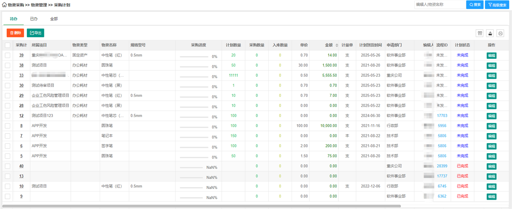Check the checkbox for row 33
The width and height of the screenshot is (512, 209).
[x=8, y=75]
